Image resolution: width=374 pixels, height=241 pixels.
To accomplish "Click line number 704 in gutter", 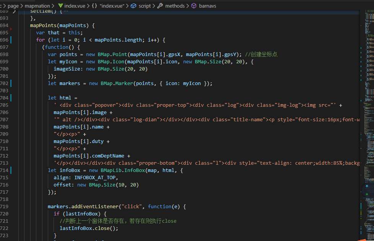I will [x=4, y=98].
